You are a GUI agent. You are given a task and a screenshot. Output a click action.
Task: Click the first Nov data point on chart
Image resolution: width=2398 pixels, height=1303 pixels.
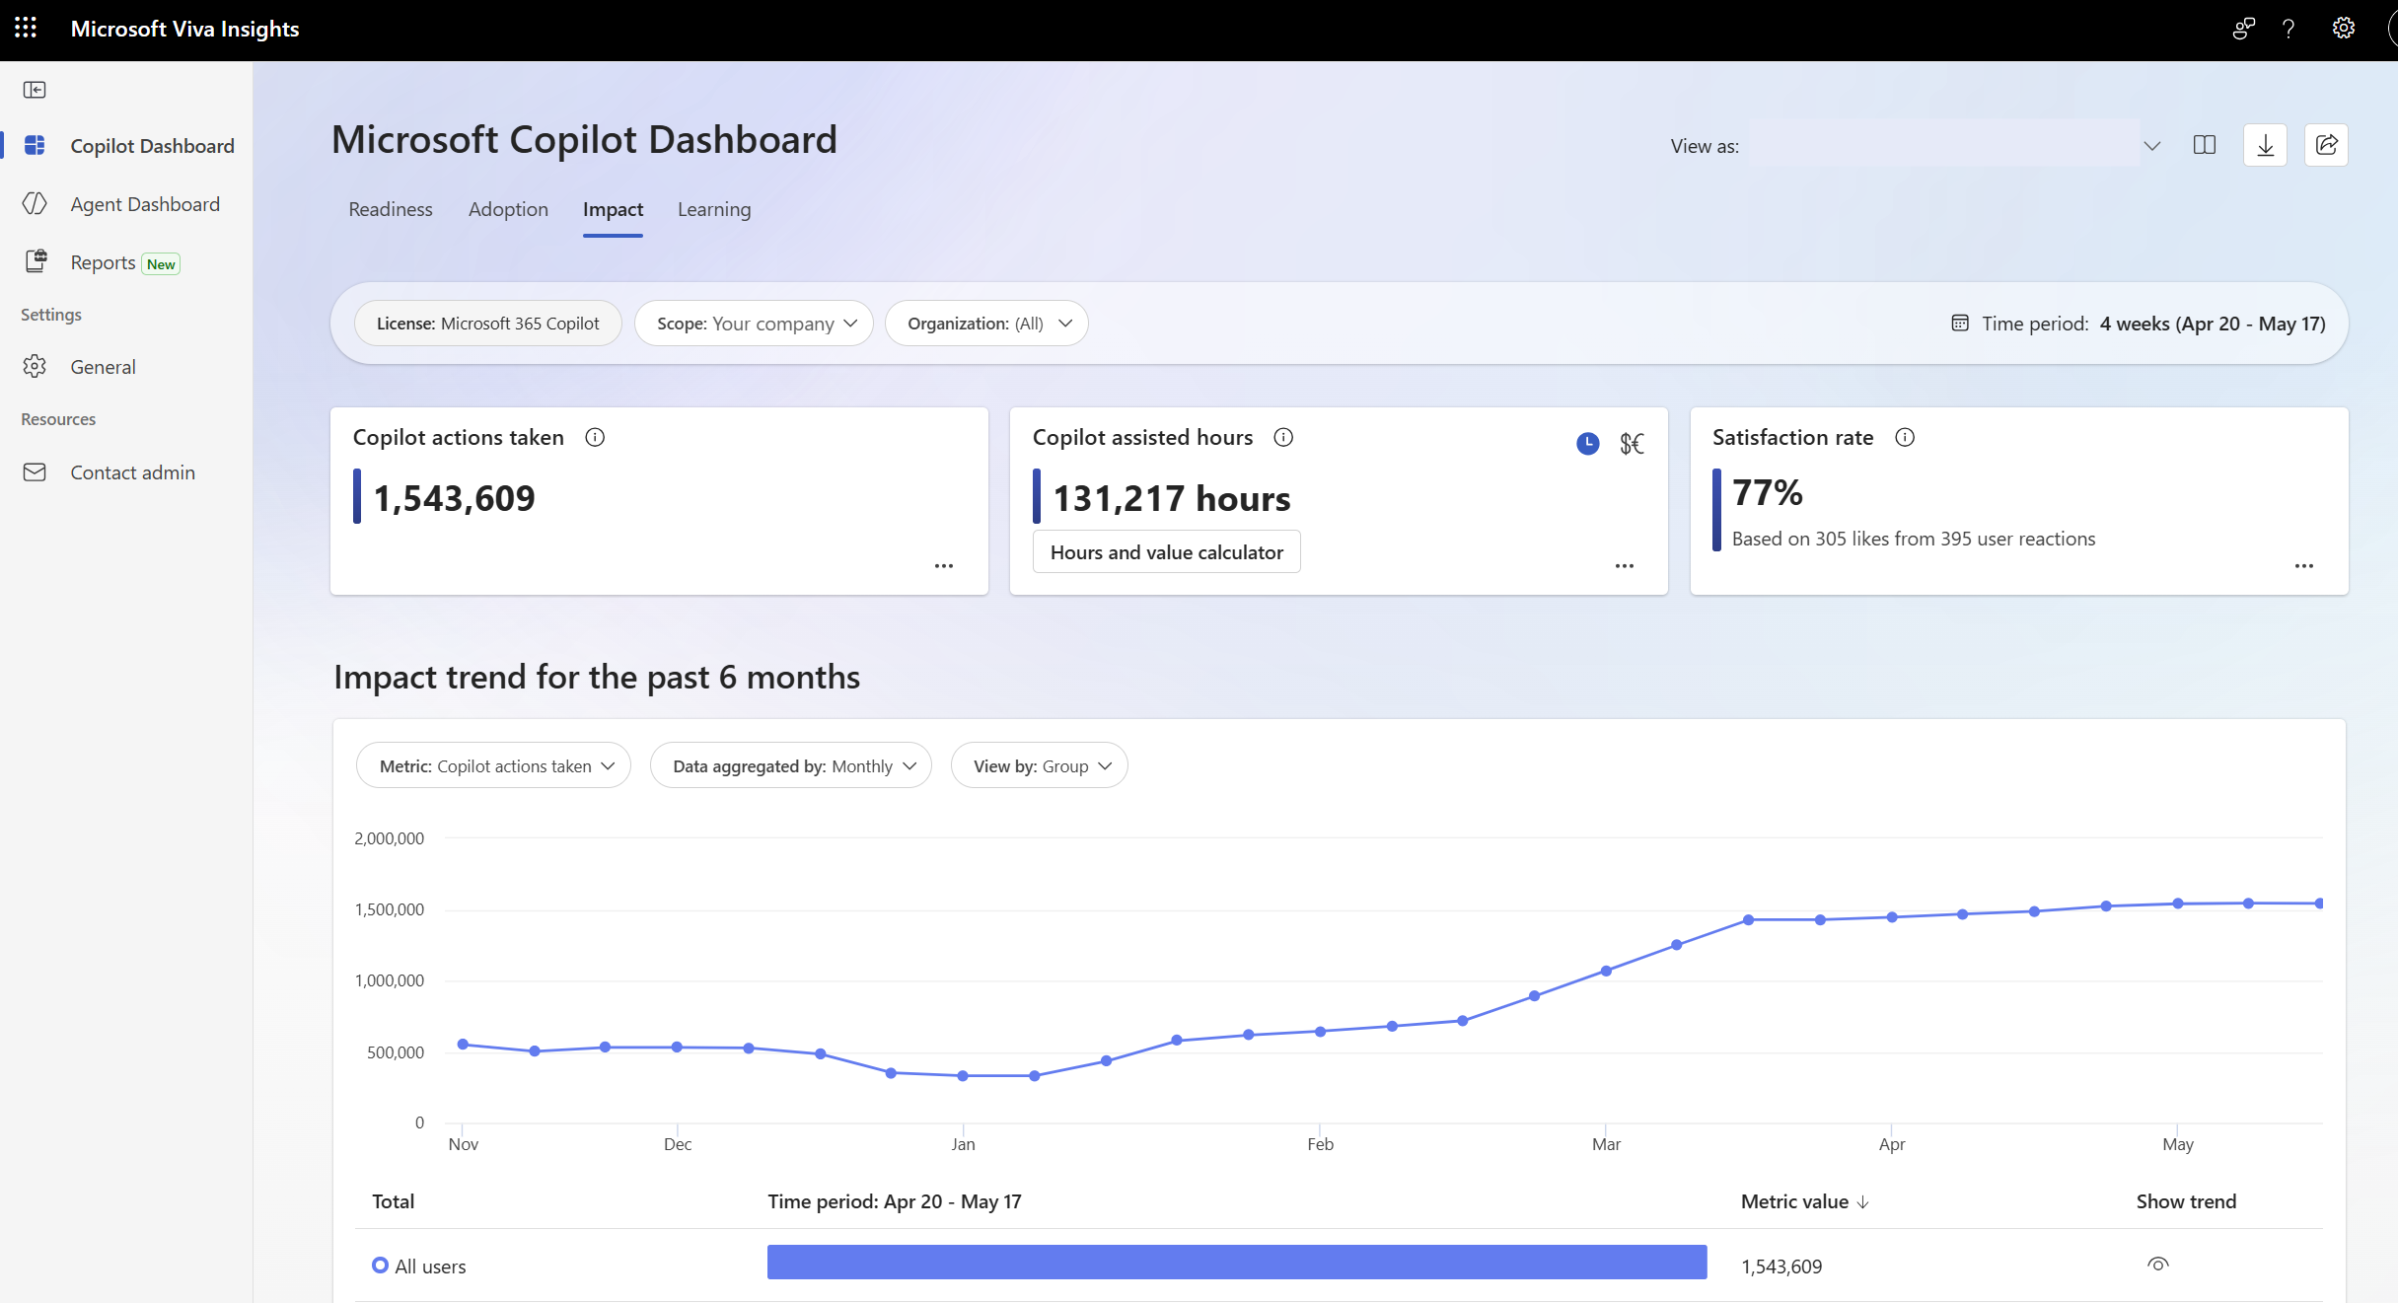coord(463,1045)
